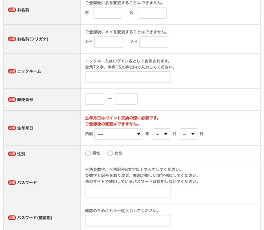Click the 性別 row label
Viewport: 264px width, 230px height.
click(21, 154)
